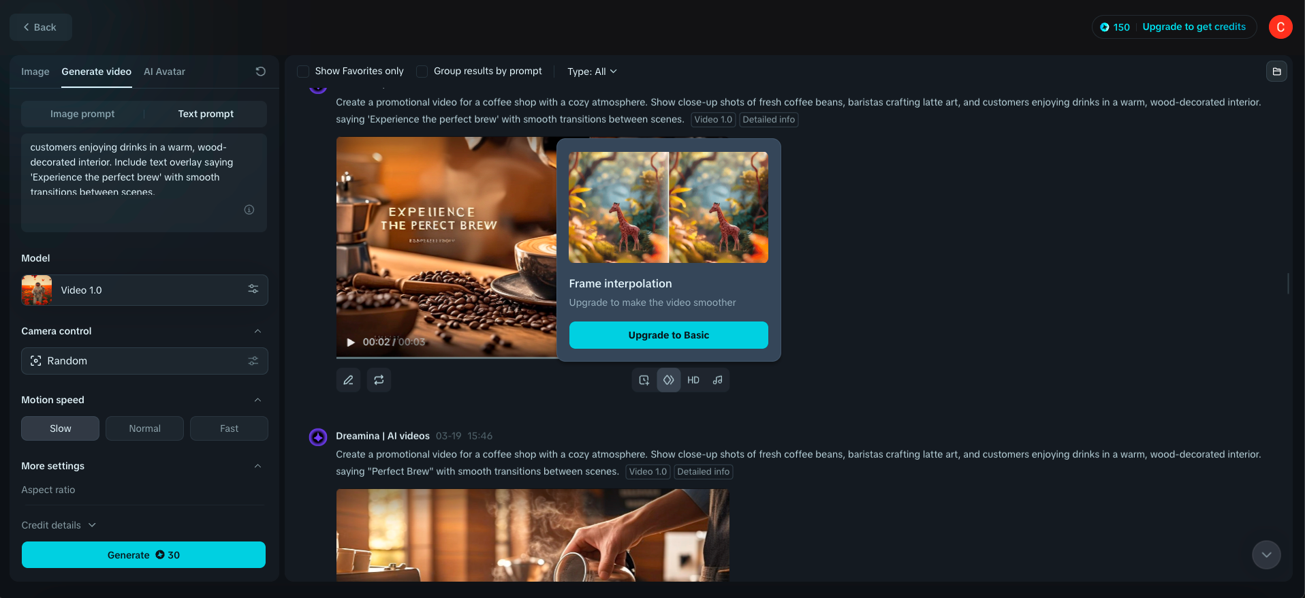The image size is (1305, 598).
Task: Click the HD upscale icon
Action: tap(693, 380)
